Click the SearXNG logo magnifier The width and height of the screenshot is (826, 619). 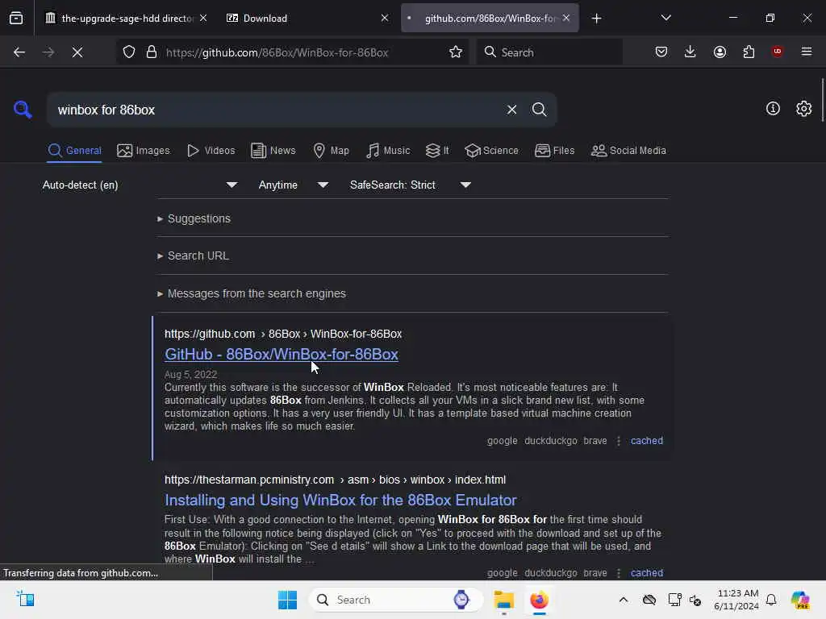23,109
